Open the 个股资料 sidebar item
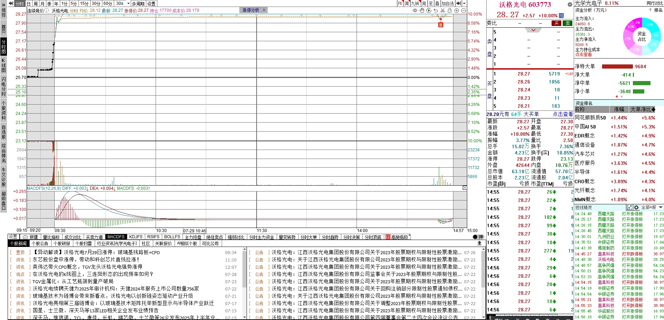The width and height of the screenshot is (664, 320). coord(3,110)
